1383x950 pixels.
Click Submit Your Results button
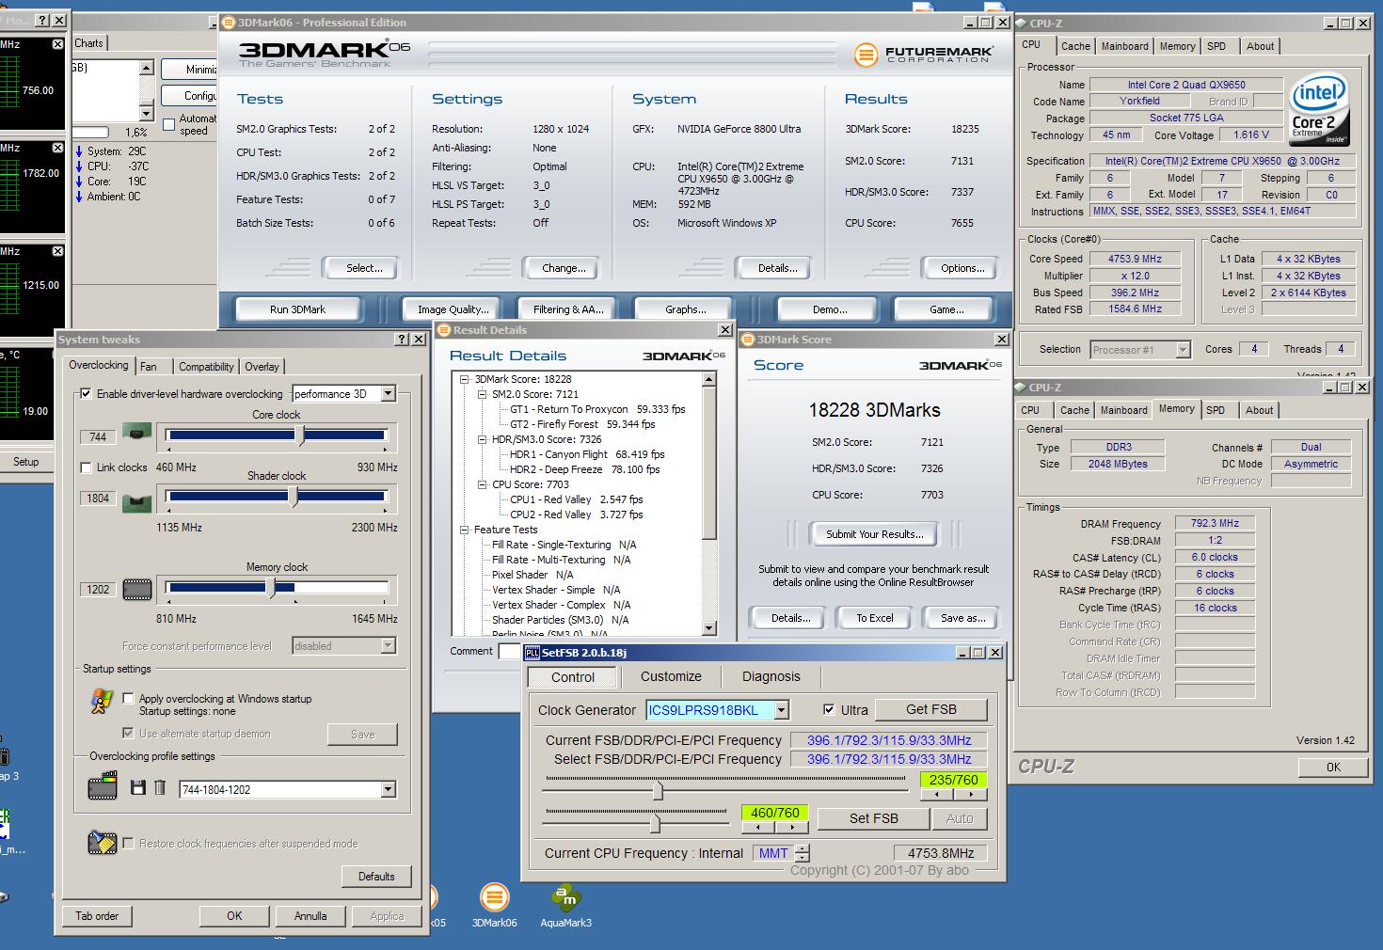(875, 534)
